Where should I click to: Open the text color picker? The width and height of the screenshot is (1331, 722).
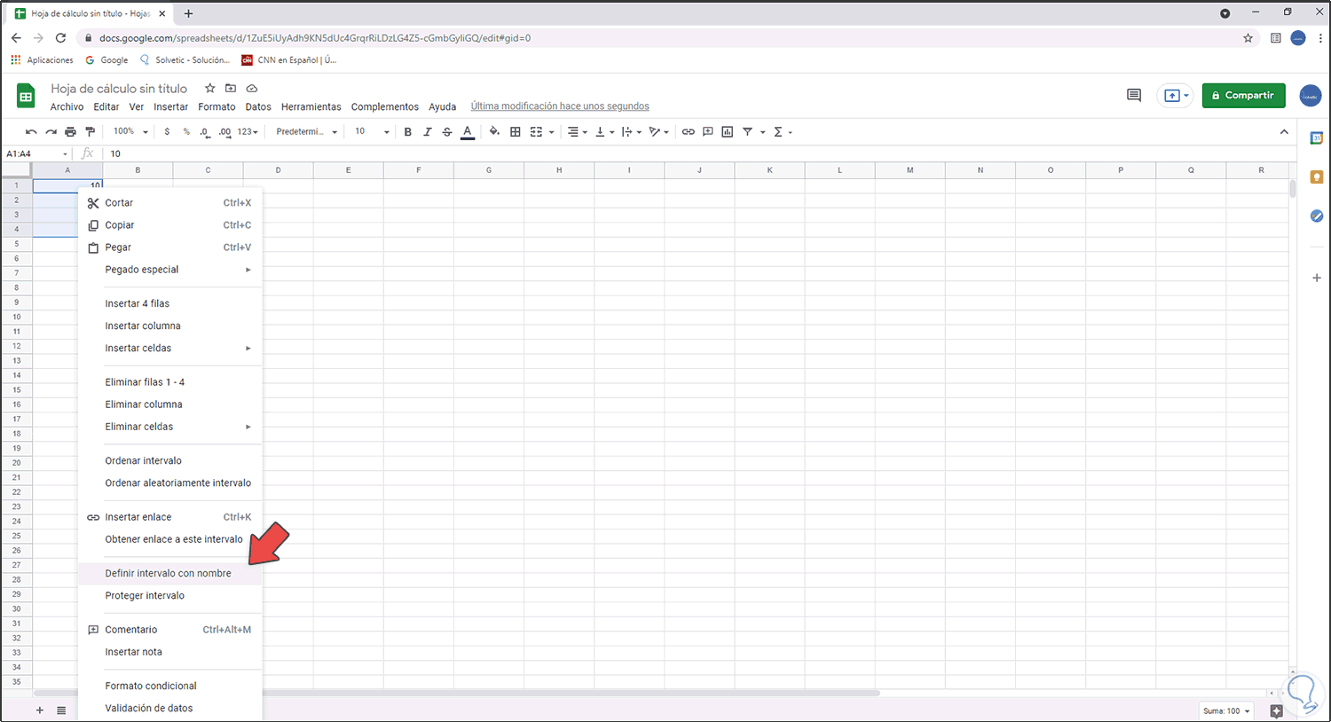tap(467, 131)
